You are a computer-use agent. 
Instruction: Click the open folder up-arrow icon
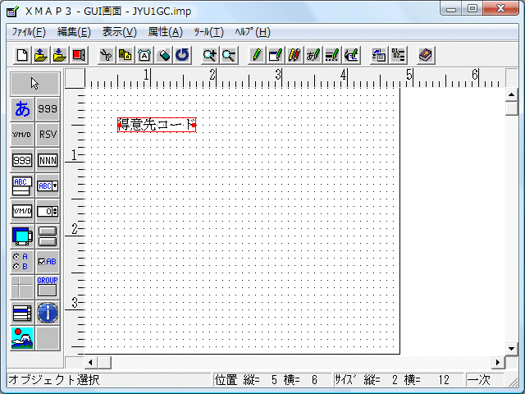pyautogui.click(x=41, y=55)
